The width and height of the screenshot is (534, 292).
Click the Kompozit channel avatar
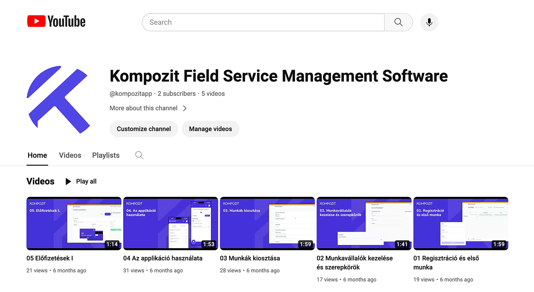(x=58, y=99)
